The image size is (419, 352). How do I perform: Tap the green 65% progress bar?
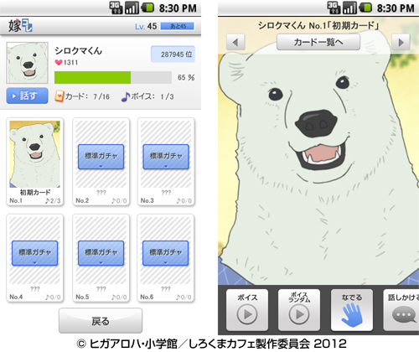click(x=113, y=77)
